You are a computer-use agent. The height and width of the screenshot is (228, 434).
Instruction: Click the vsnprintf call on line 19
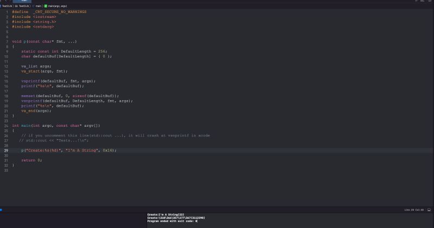point(77,101)
